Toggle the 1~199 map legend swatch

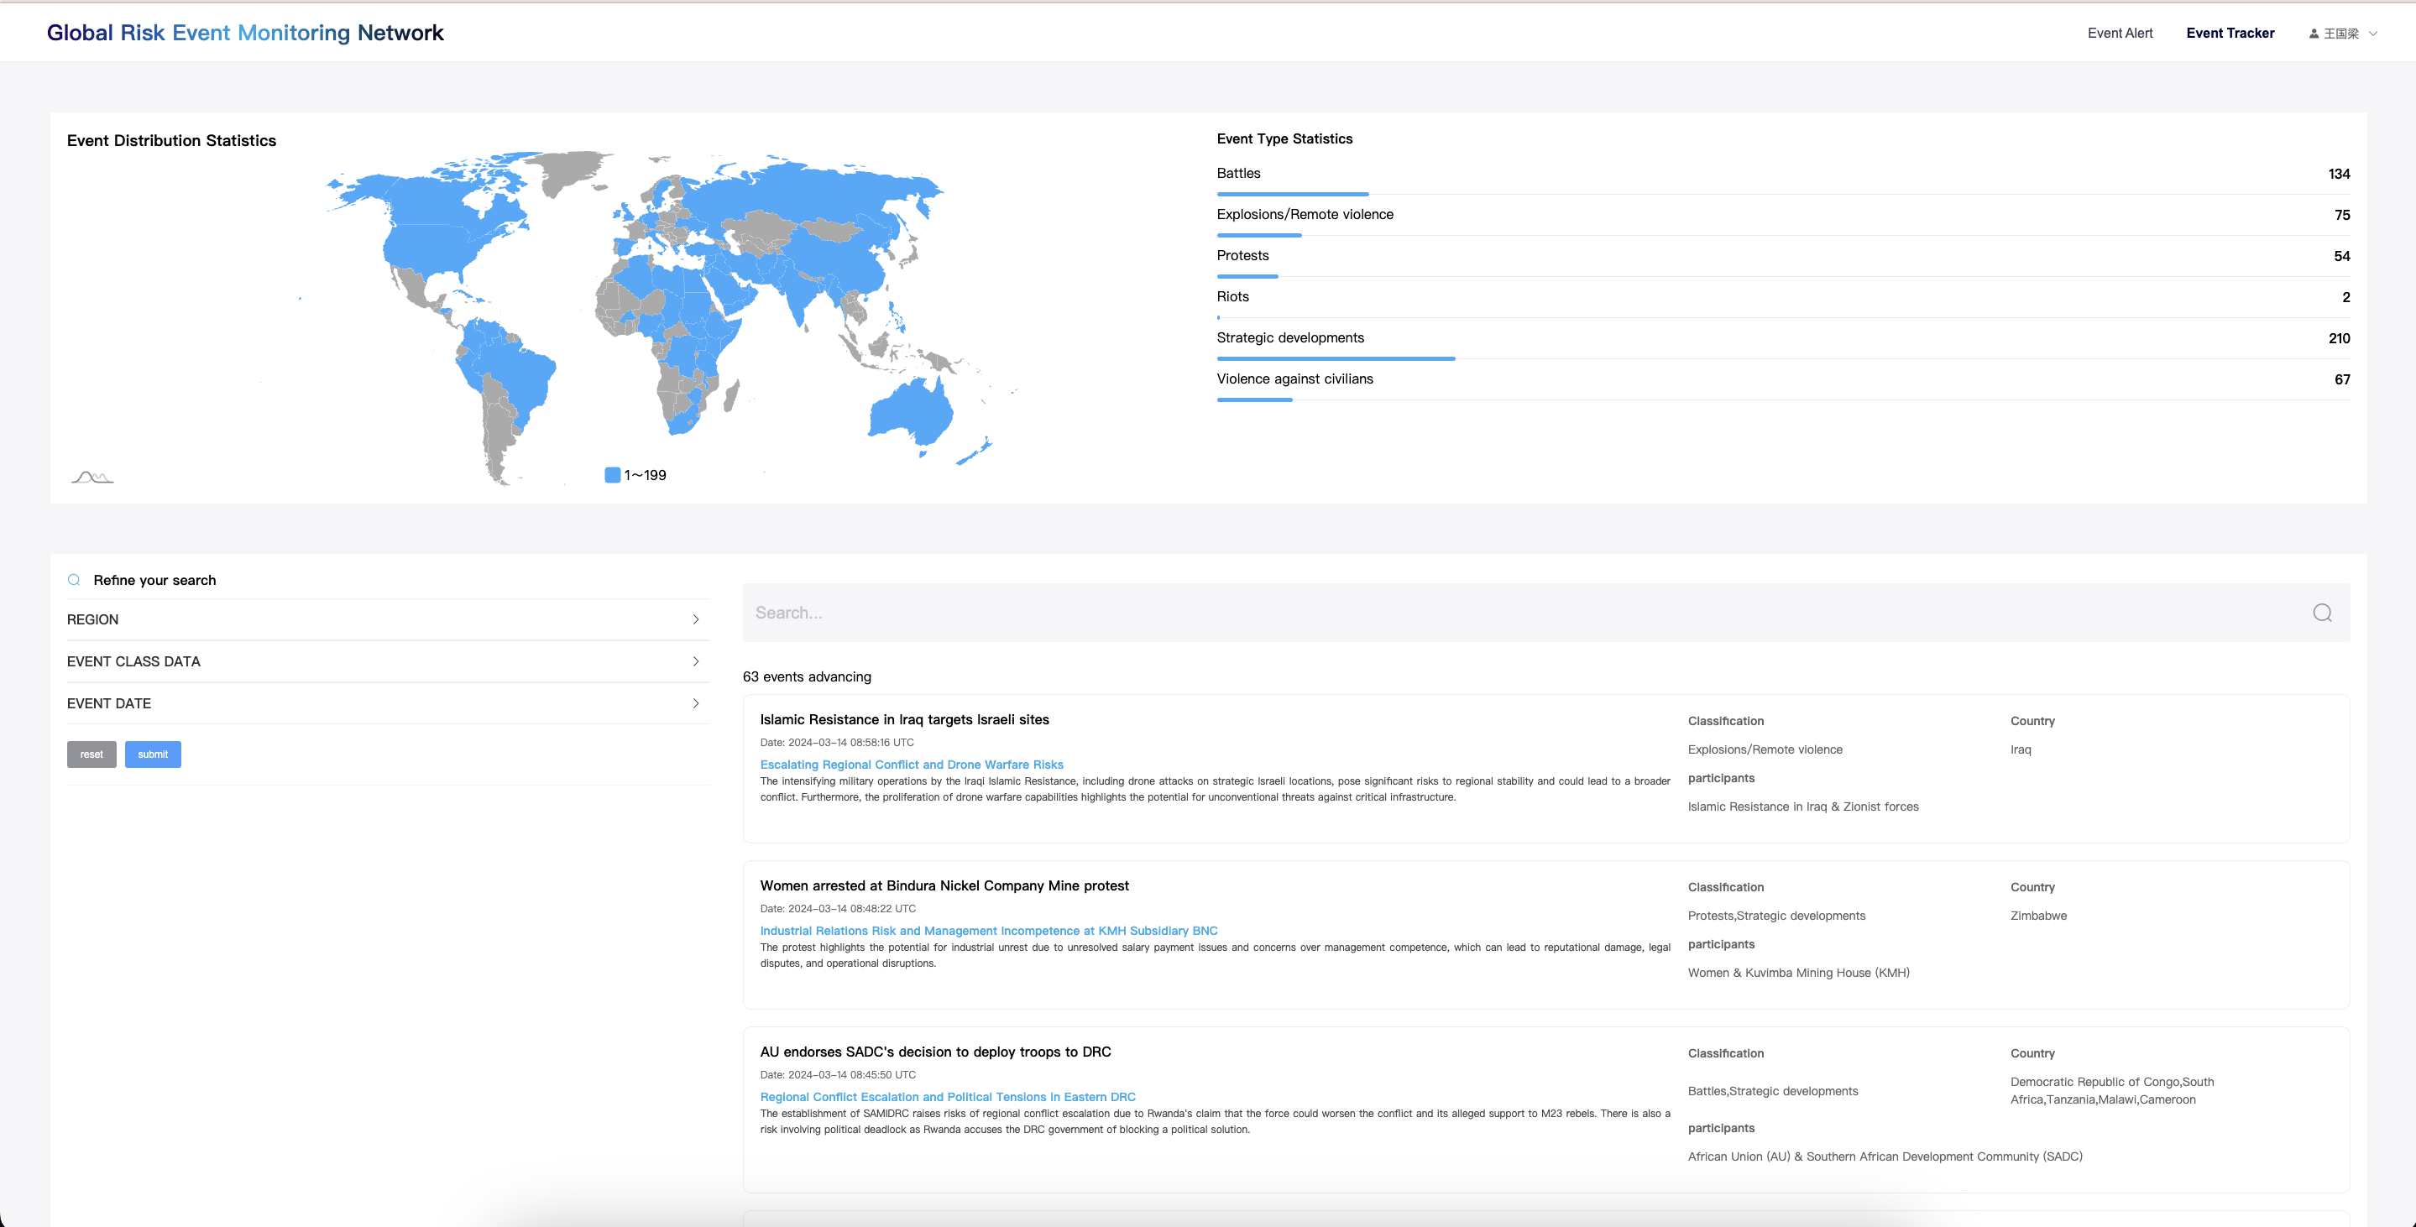(x=613, y=475)
